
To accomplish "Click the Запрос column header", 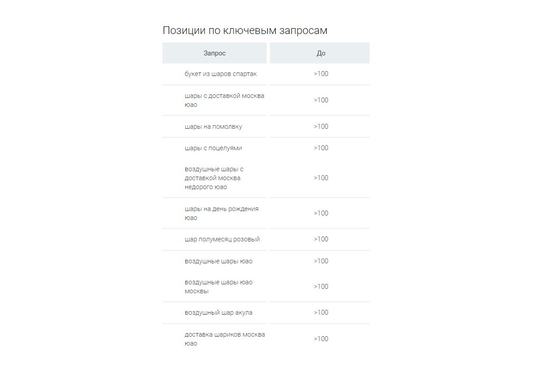I will (x=214, y=53).
